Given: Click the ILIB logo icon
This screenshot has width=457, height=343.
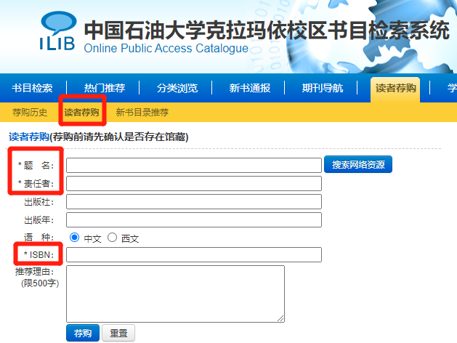Looking at the screenshot, I should point(57,32).
